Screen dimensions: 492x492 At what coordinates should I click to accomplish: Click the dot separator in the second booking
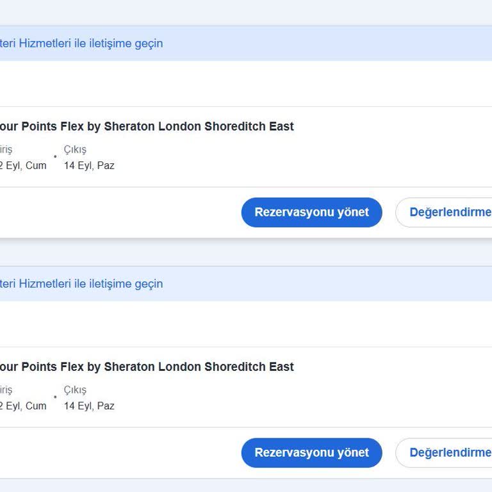tap(55, 397)
